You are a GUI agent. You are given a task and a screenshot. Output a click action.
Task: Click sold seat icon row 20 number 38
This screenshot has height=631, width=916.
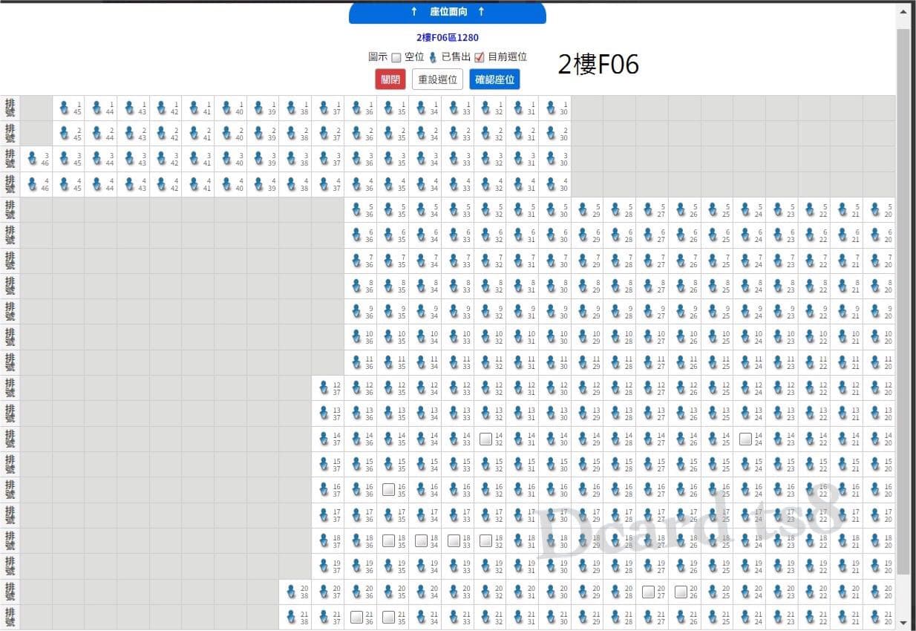pos(291,592)
